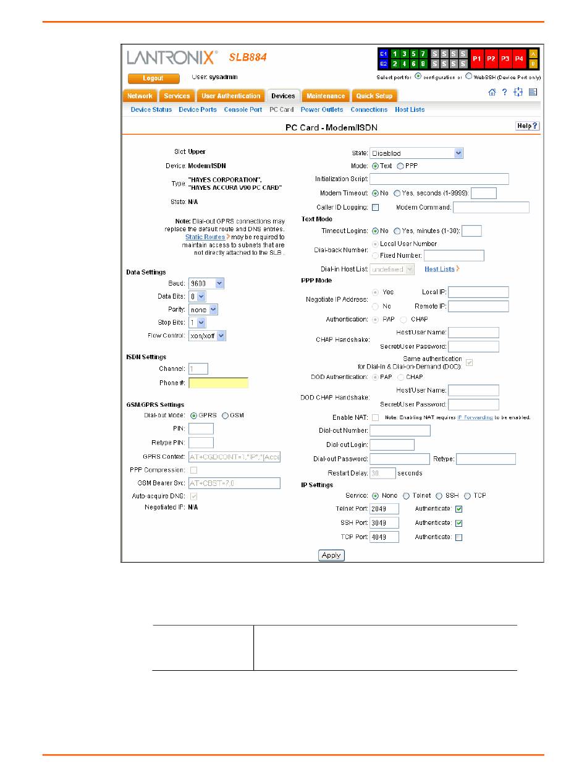The width and height of the screenshot is (587, 779).
Task: Open the Device Ports submenu link
Action: (198, 109)
